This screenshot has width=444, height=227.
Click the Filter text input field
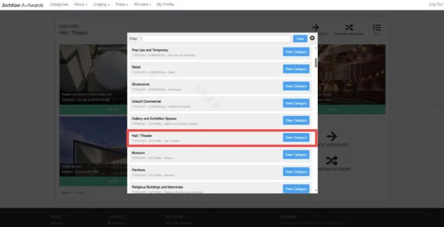point(215,39)
